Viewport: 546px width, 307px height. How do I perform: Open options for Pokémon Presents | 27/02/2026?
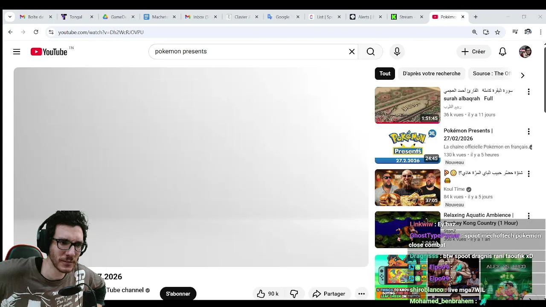tap(529, 132)
